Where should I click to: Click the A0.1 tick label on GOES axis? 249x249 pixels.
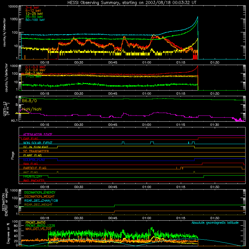[x=14, y=120]
